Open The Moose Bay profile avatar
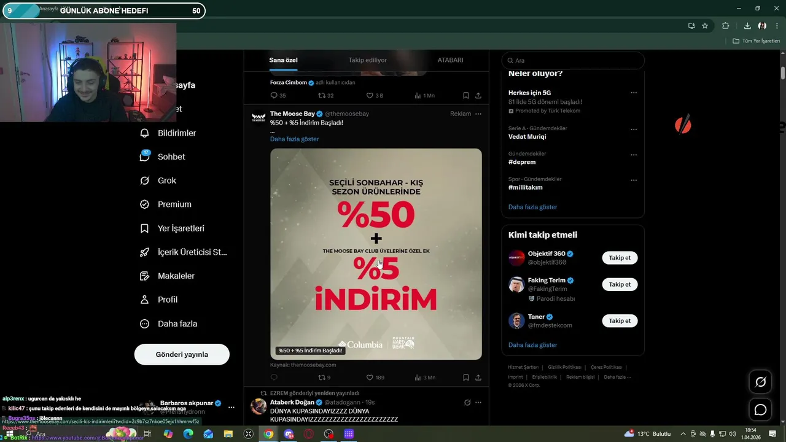The height and width of the screenshot is (442, 786). pyautogui.click(x=259, y=117)
